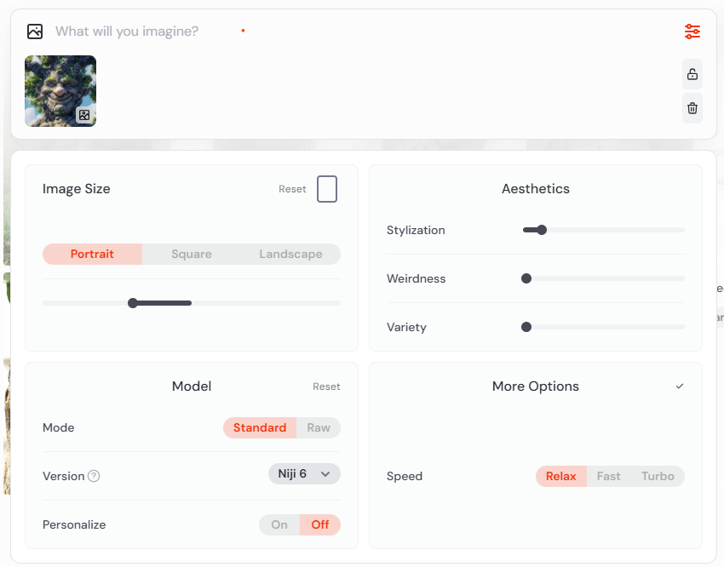Delete reference image with trash icon
Image resolution: width=724 pixels, height=567 pixels.
(692, 108)
